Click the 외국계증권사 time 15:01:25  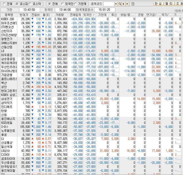point(104,10)
